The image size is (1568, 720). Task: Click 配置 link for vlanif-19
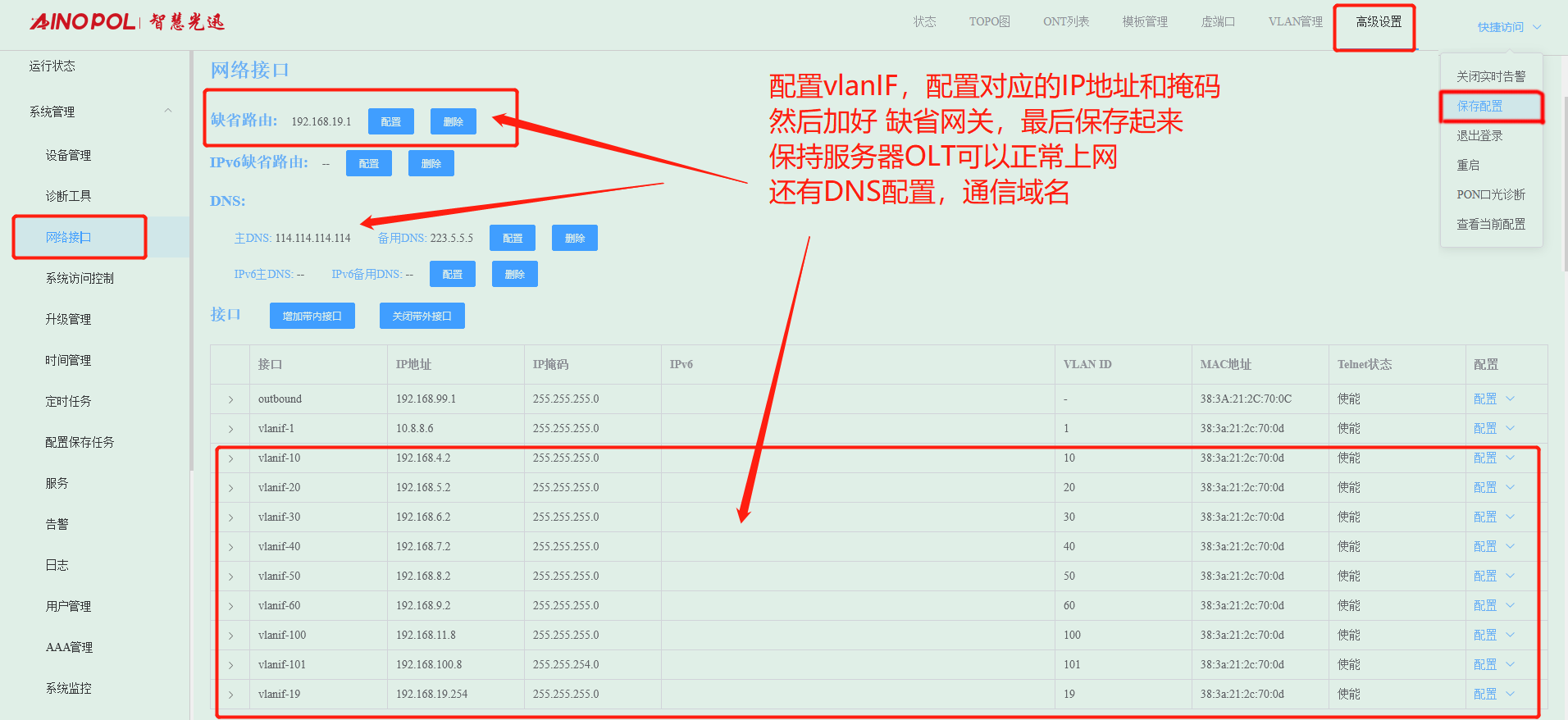tap(1484, 694)
